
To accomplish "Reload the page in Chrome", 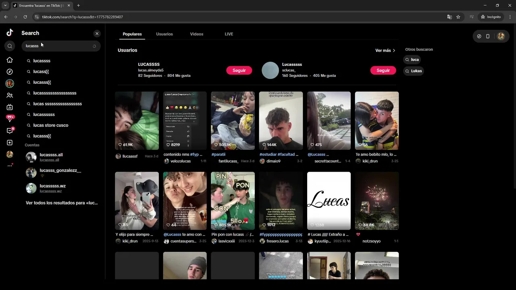I will pyautogui.click(x=25, y=17).
